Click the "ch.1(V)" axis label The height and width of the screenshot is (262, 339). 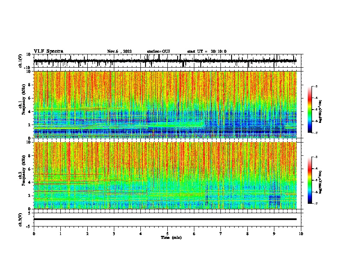click(x=21, y=61)
